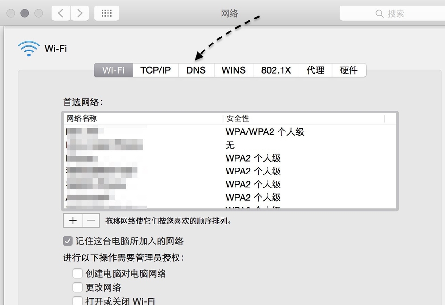The height and width of the screenshot is (305, 445).
Task: Open the Show All preferences grid icon
Action: [x=106, y=13]
